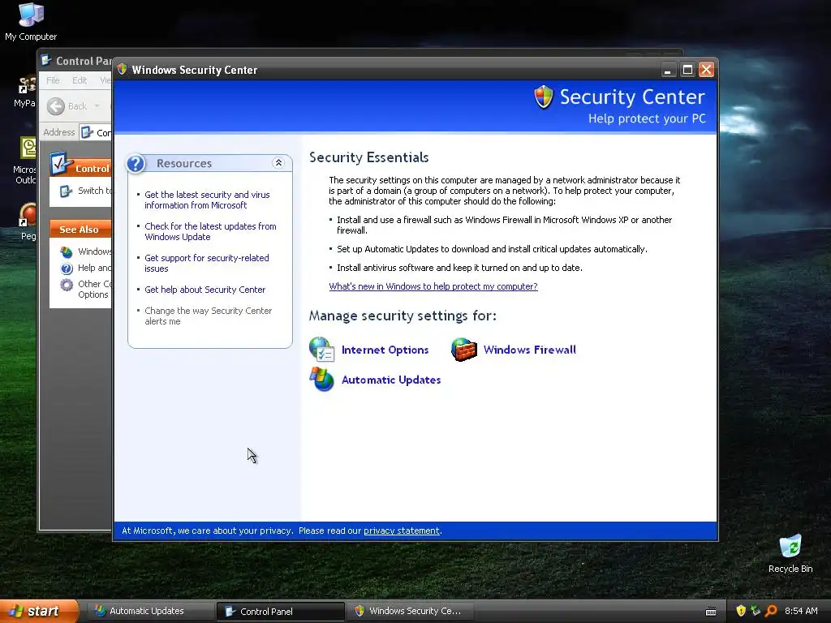
Task: Click Switch to view icon in Control Panel sidebar
Action: [66, 191]
